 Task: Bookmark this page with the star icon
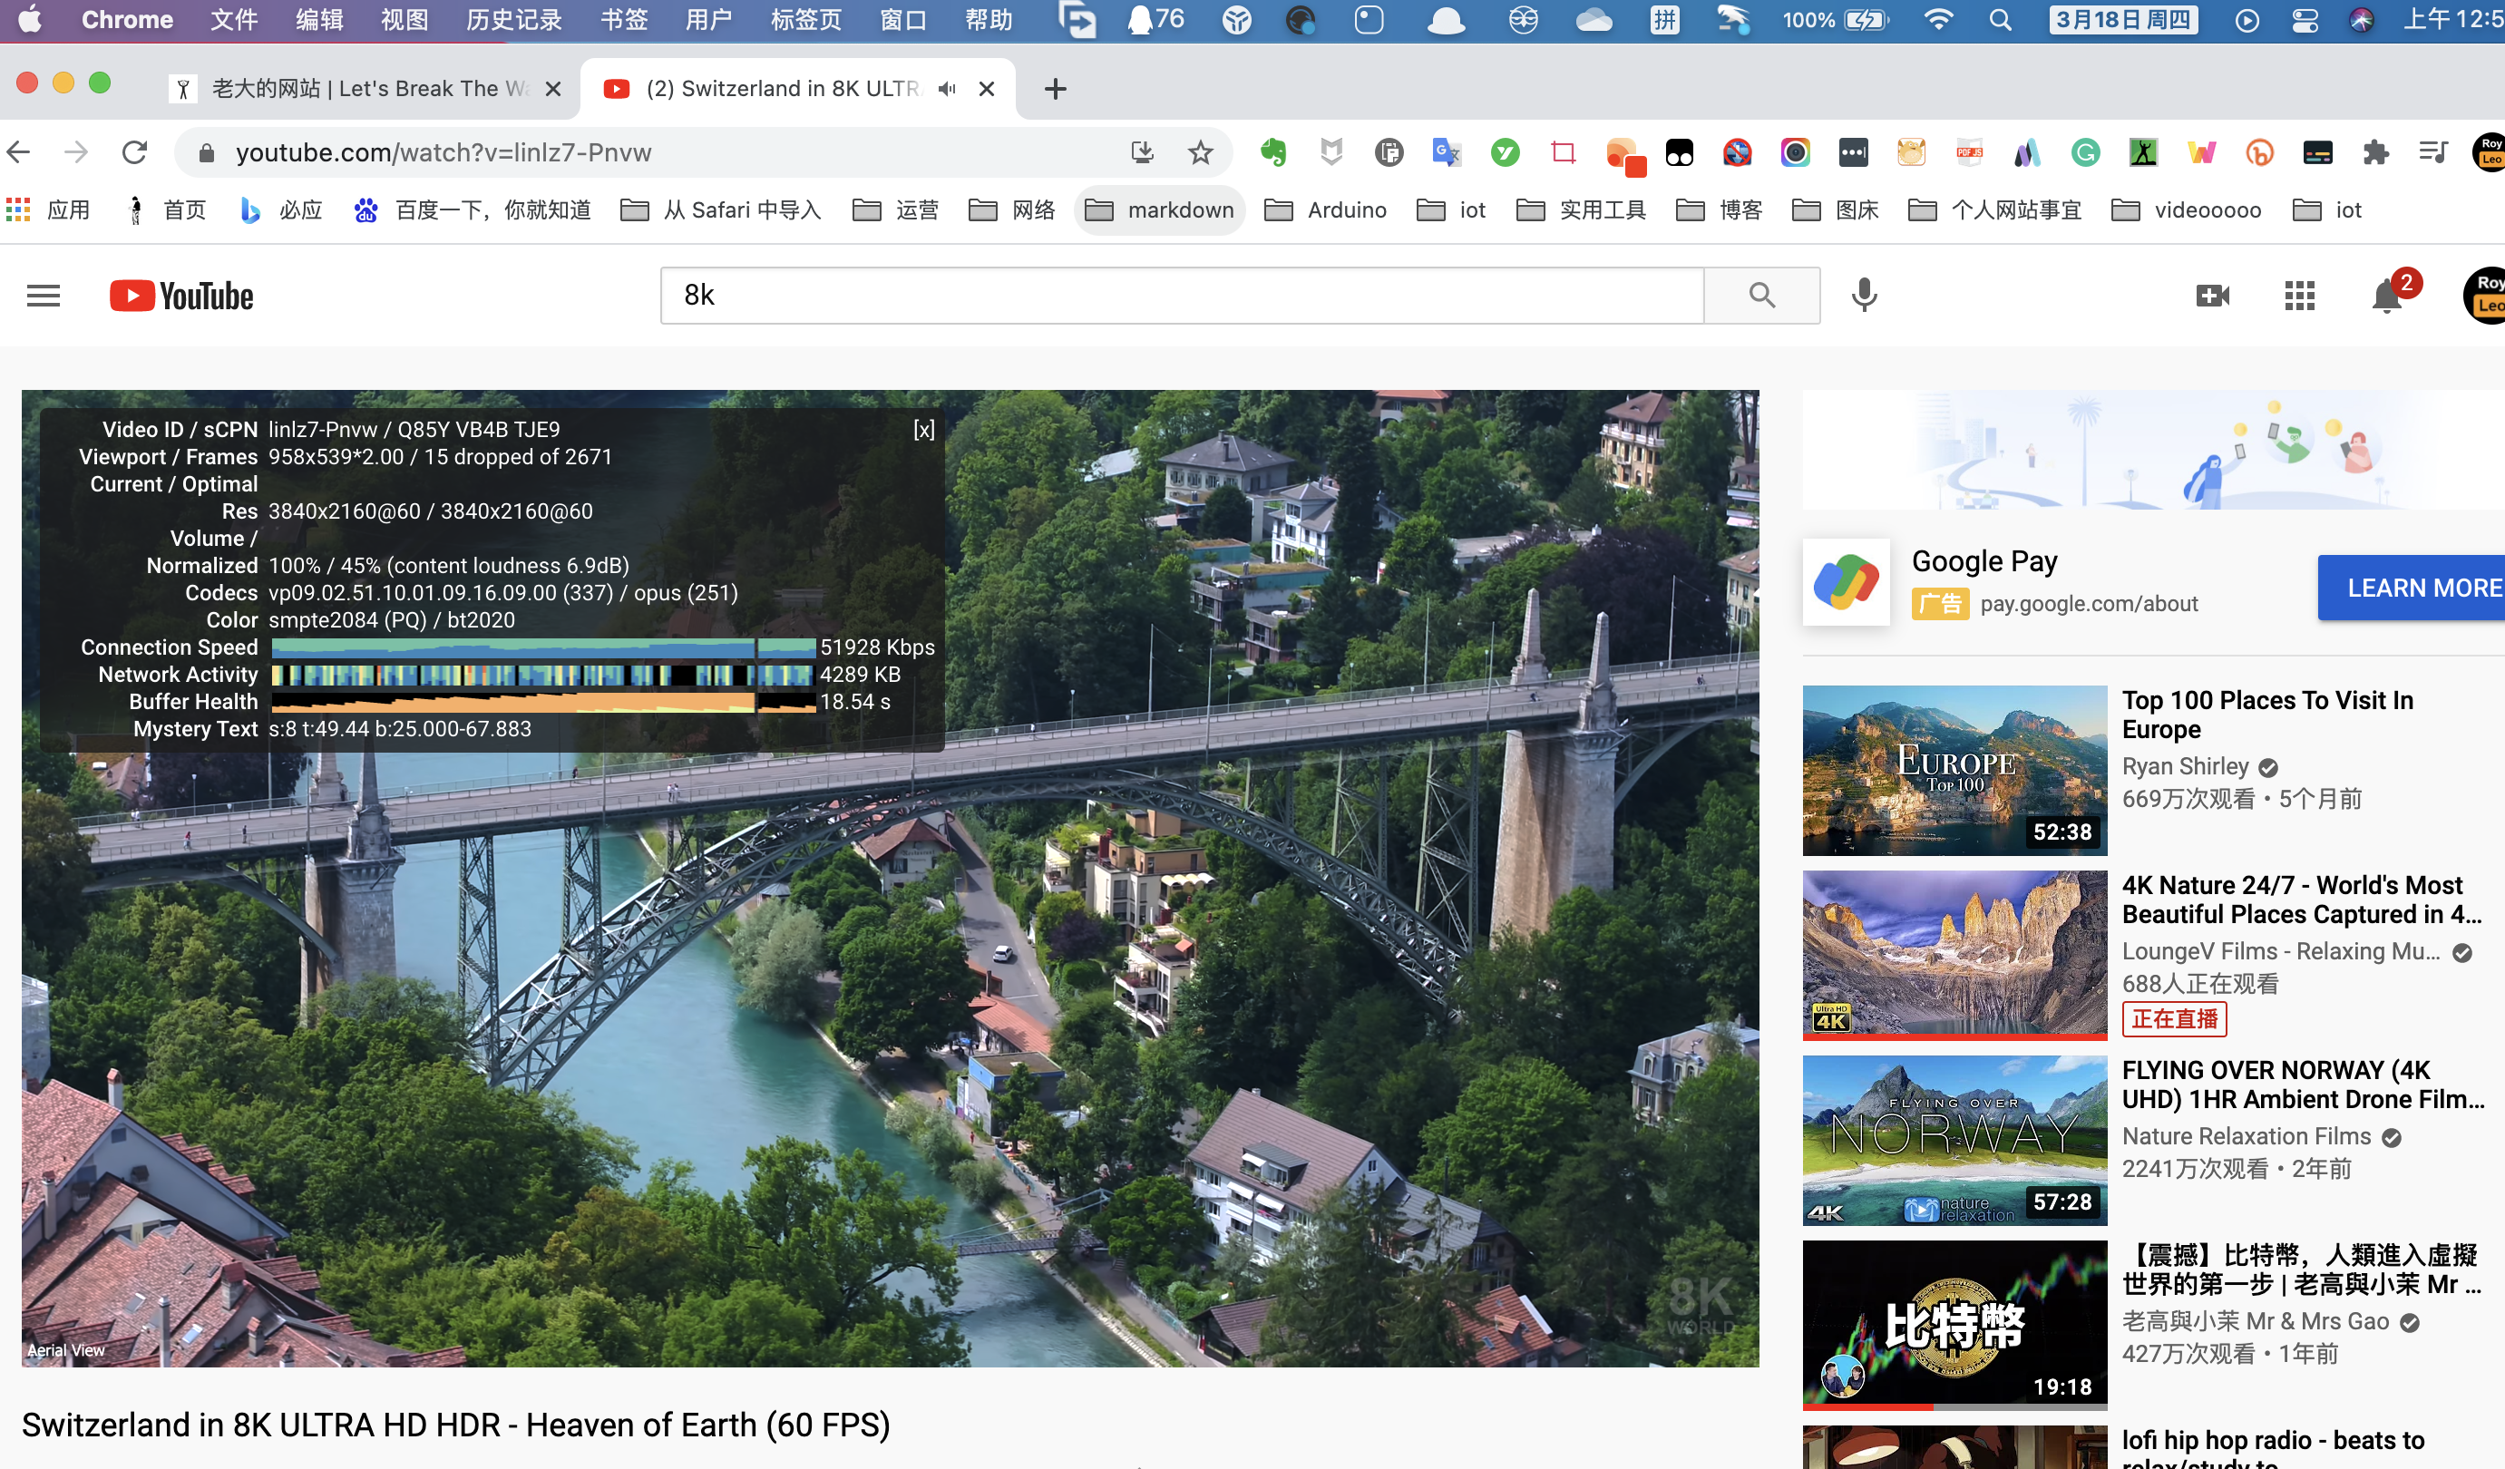[1201, 152]
